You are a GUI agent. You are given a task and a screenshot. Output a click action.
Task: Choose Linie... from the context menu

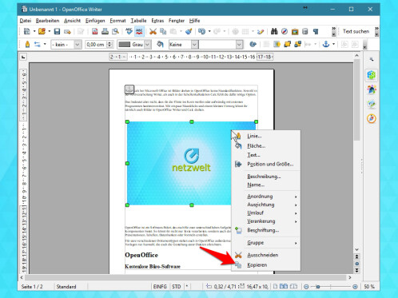pyautogui.click(x=266, y=136)
